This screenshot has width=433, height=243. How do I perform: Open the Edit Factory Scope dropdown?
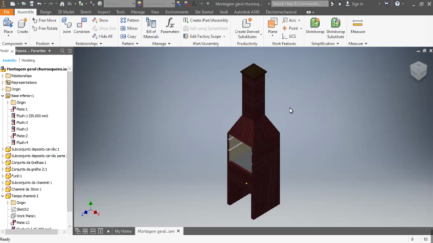tap(224, 36)
